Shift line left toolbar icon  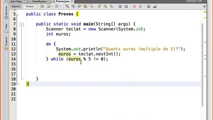pyautogui.click(x=120, y=6)
